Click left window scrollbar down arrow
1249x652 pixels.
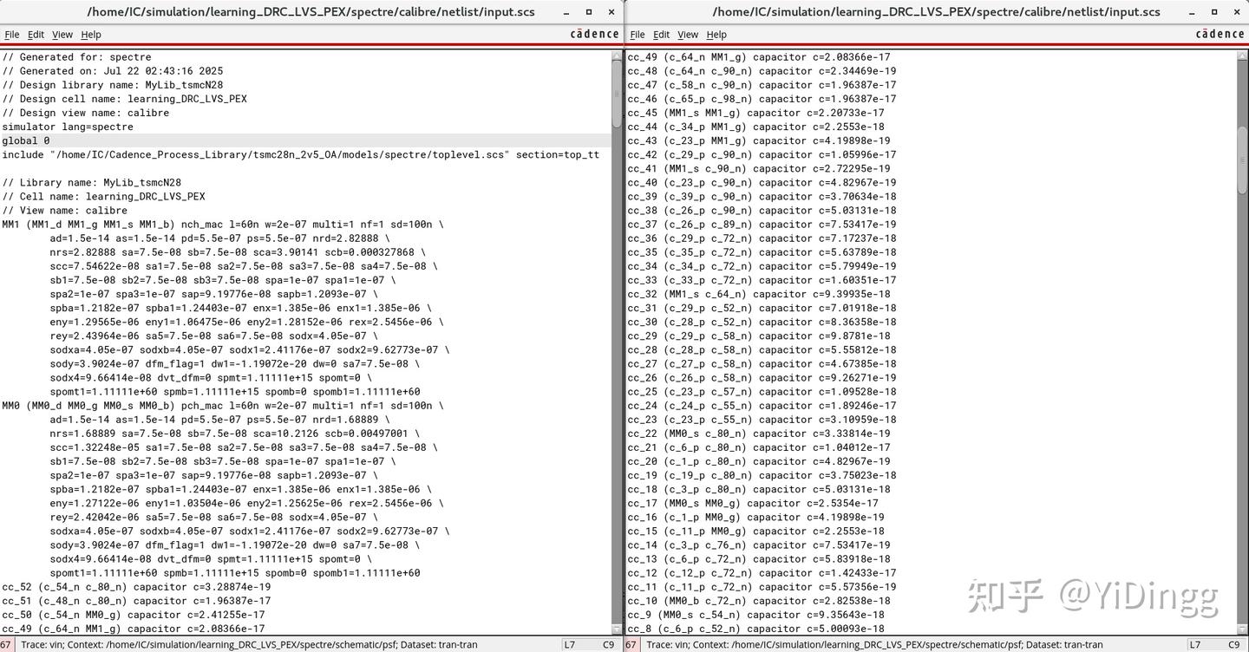tap(618, 630)
